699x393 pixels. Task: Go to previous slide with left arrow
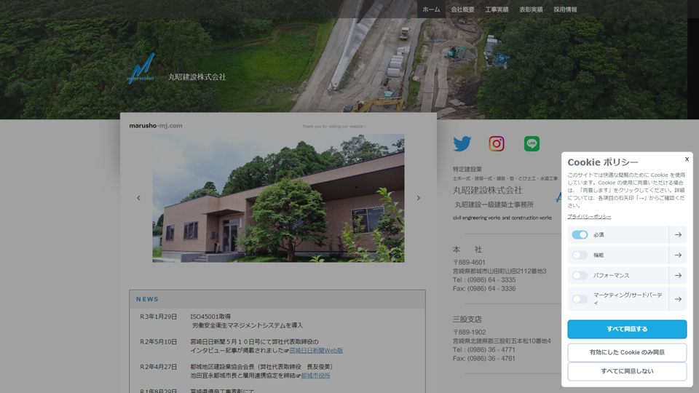138,198
